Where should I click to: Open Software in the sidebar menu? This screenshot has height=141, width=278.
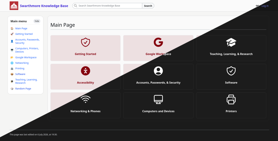click(x=20, y=74)
